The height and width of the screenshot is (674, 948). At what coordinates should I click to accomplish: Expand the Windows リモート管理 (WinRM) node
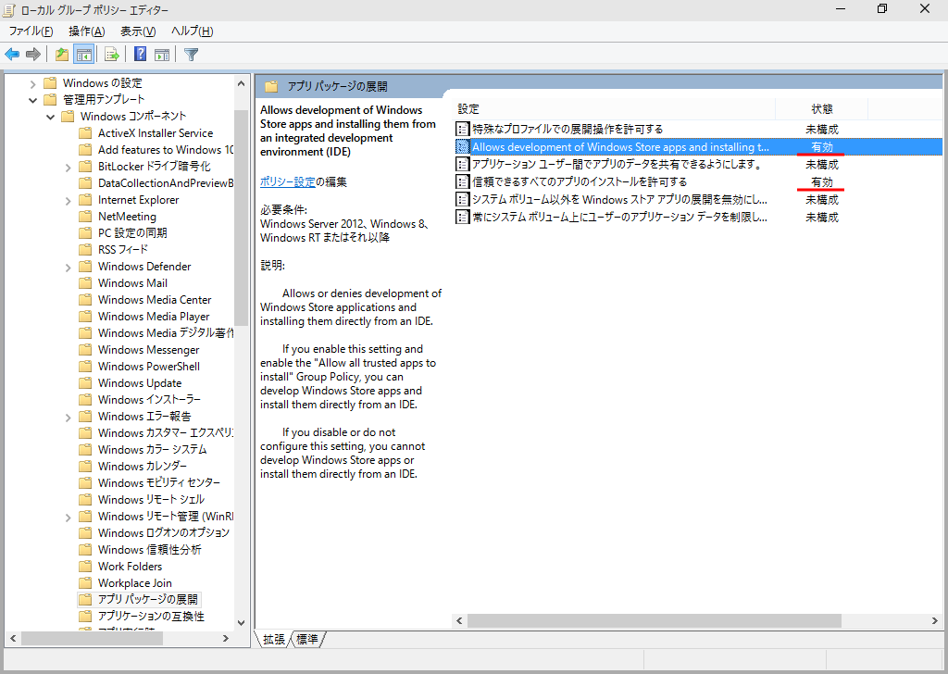[69, 517]
